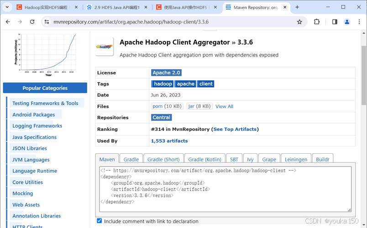The width and height of the screenshot is (367, 228).
Task: Click the client tag
Action: point(206,84)
